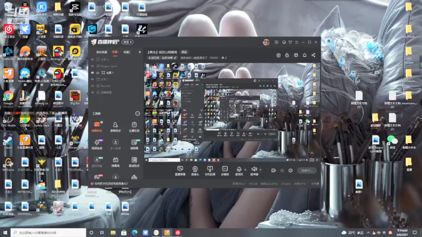Viewport: 422px width, 237px height.
Task: Toggle visibility of the 英雄联盟 source
Action: [x=93, y=93]
